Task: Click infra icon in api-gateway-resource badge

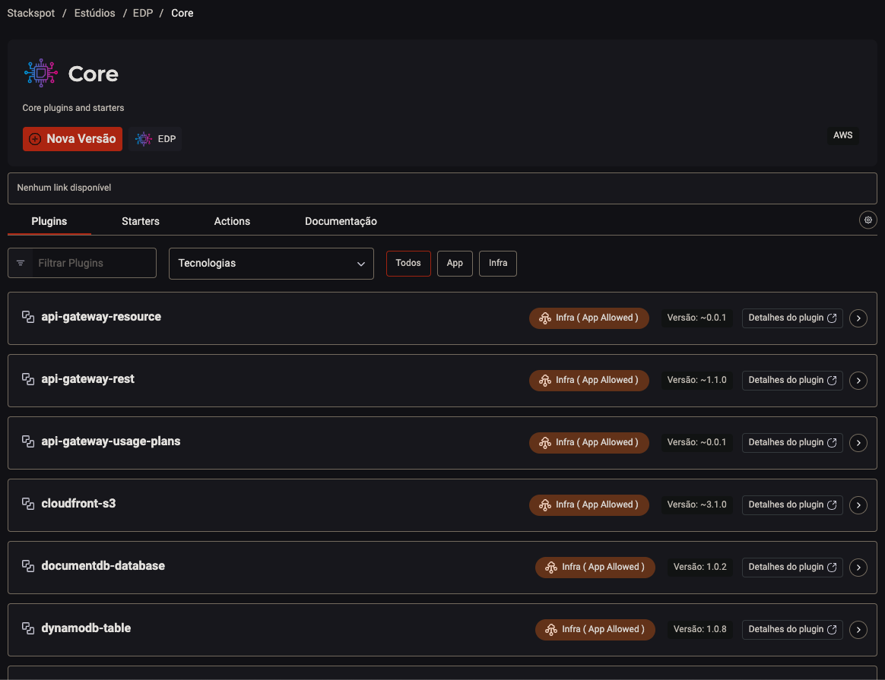Action: click(544, 318)
